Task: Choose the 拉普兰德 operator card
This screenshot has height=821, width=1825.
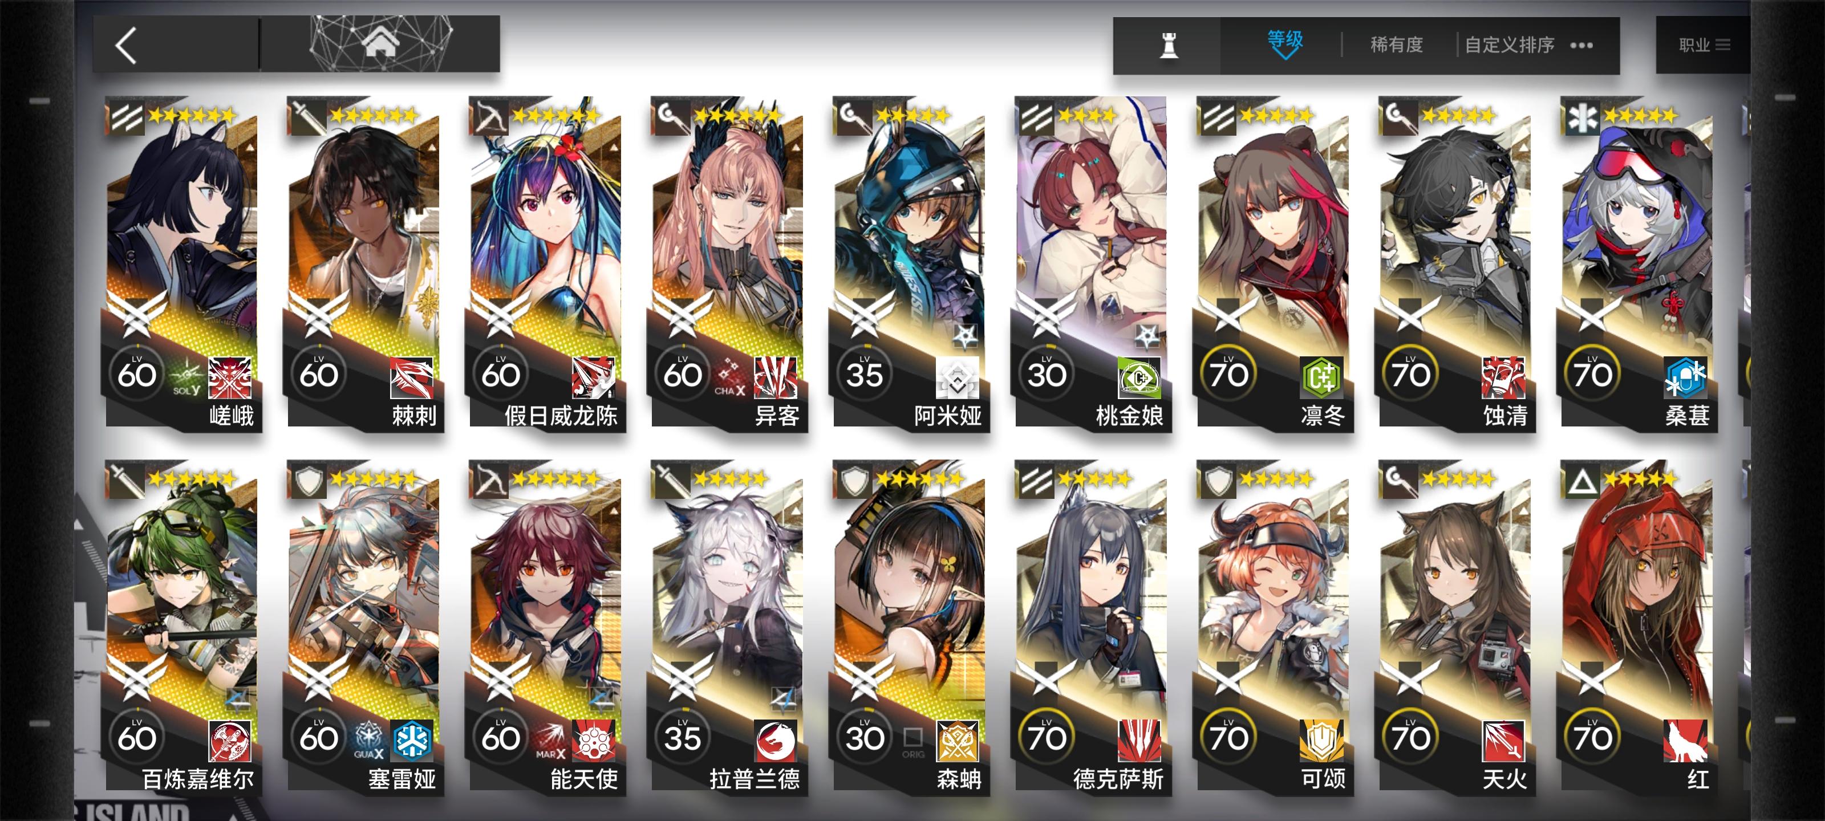Action: coord(728,626)
